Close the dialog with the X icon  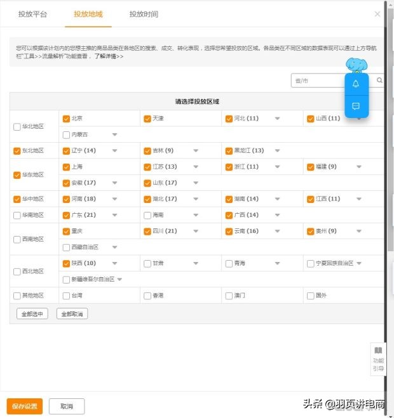[x=377, y=14]
